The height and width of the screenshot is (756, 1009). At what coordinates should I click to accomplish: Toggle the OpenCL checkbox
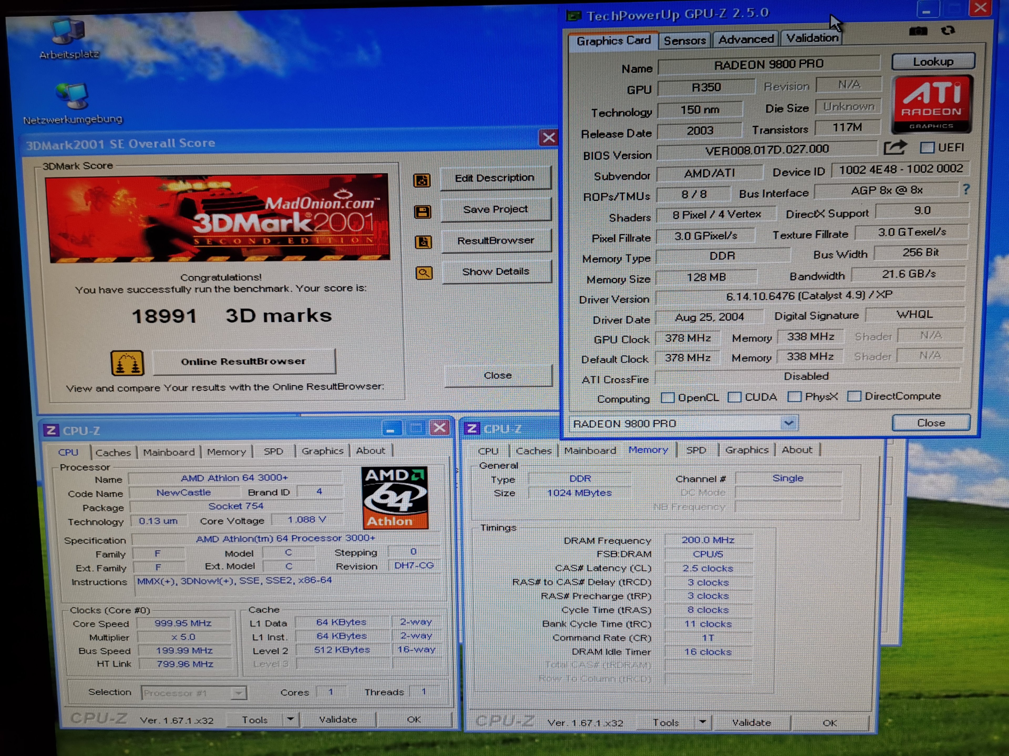pos(667,397)
